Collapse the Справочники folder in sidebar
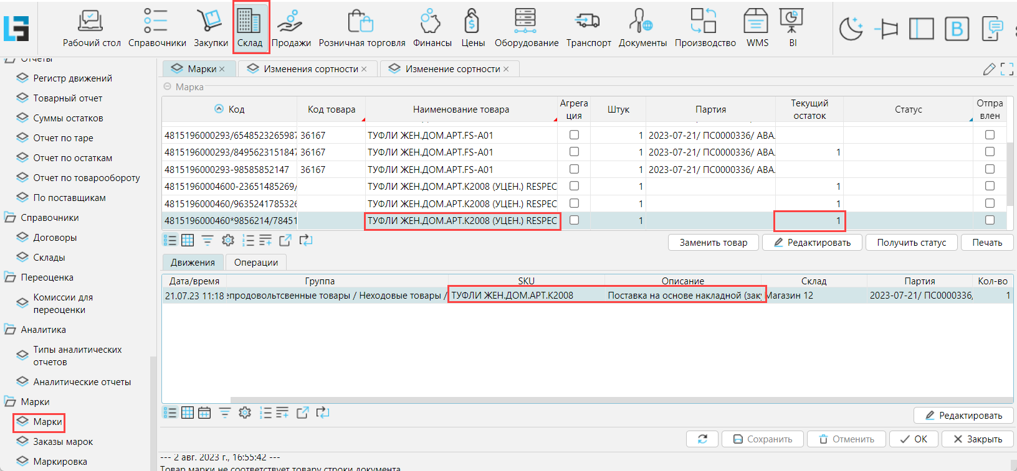The height and width of the screenshot is (471, 1017). (11, 218)
